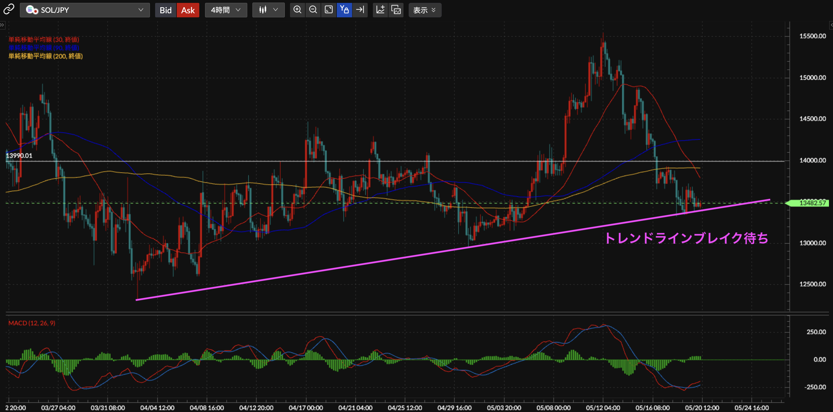Click the 13990.01 horizontal line label
The width and height of the screenshot is (833, 412).
[x=19, y=155]
